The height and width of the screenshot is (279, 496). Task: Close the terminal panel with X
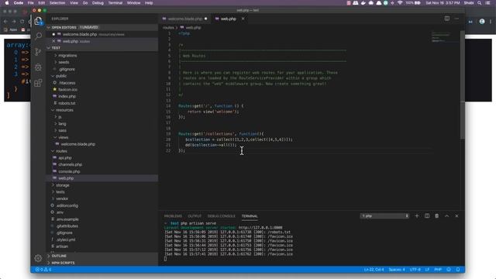coord(456,216)
